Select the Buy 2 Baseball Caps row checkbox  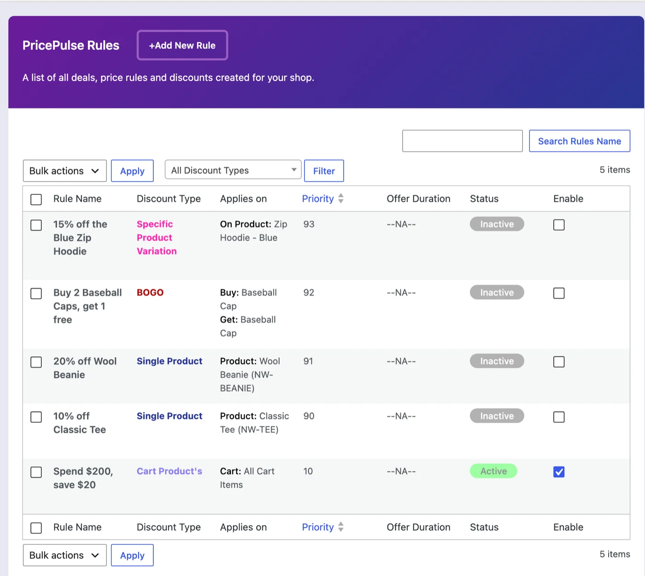point(36,293)
